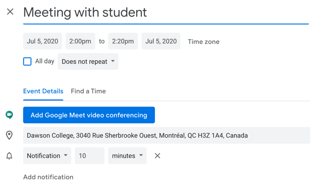314x188 pixels.
Task: Change the notification value of 10
Action: (89, 156)
